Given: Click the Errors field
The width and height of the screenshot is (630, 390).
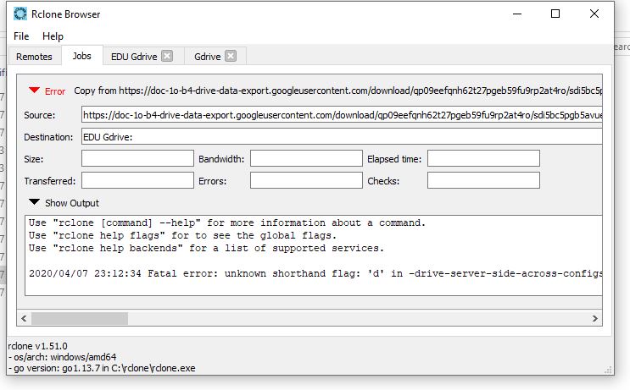Looking at the screenshot, I should [x=306, y=181].
